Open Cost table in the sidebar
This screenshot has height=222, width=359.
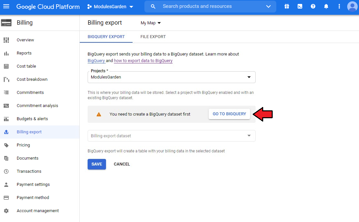click(26, 66)
